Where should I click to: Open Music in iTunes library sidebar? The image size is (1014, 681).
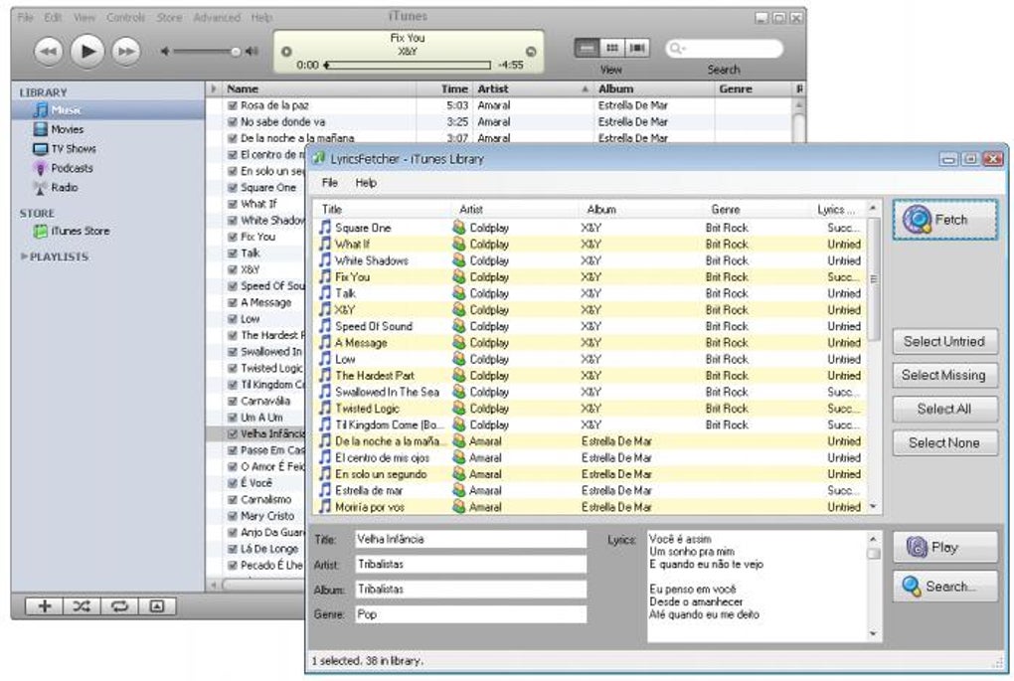(x=107, y=110)
